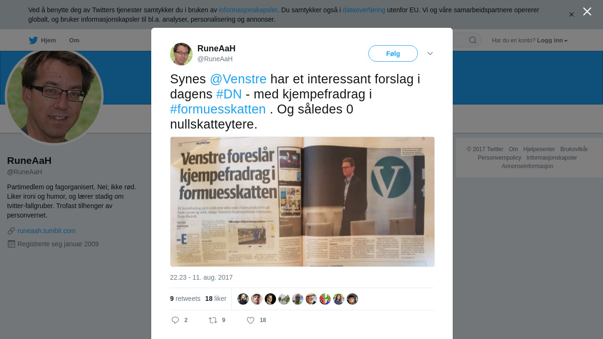Click the Twitter bird Hjem icon

point(33,40)
